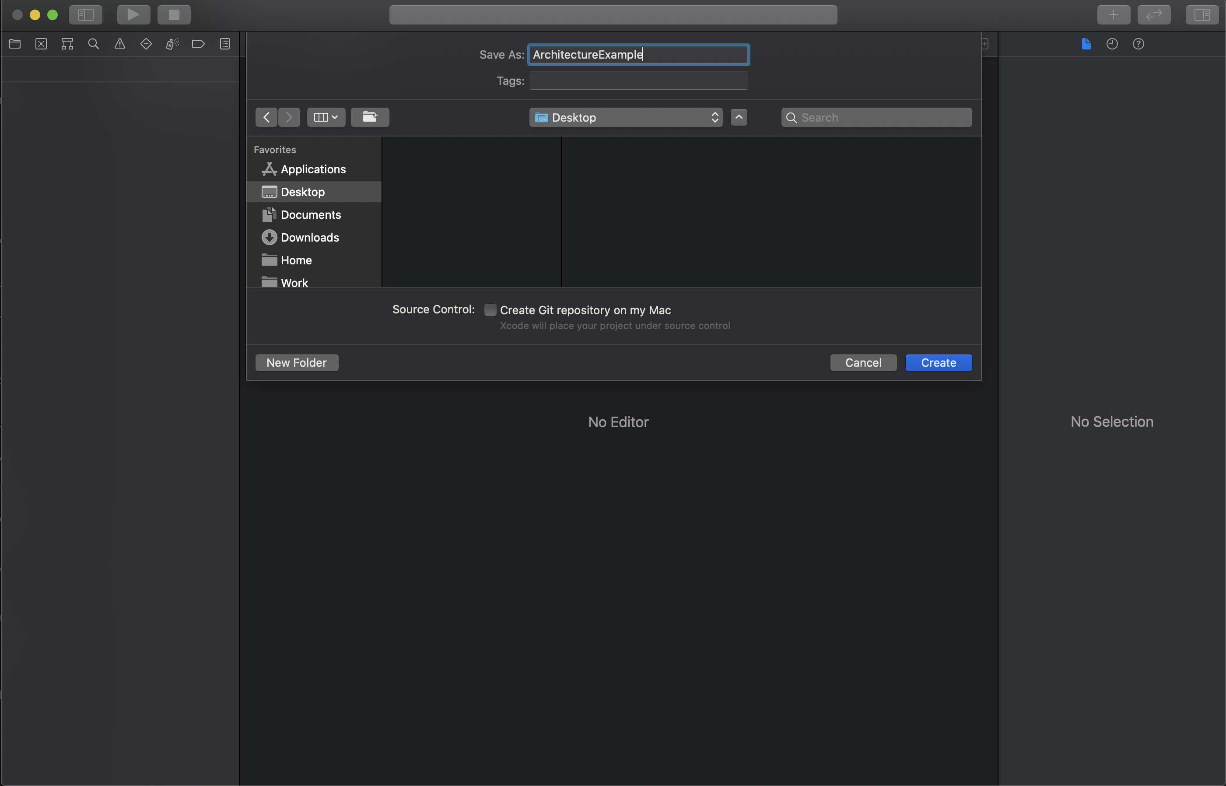
Task: Open the Project navigator folder icon
Action: (x=15, y=44)
